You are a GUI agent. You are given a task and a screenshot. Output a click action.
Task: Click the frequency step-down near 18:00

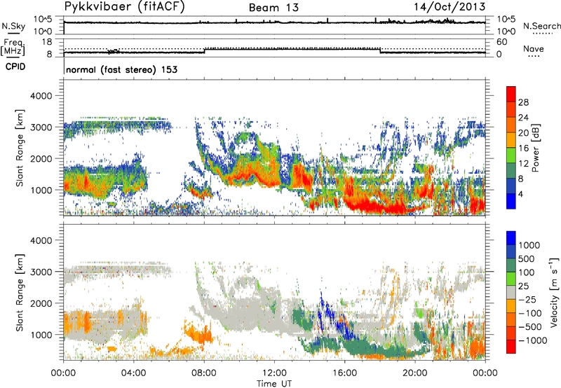pos(380,50)
